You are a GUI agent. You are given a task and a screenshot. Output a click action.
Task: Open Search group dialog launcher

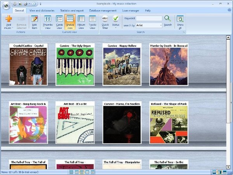184,32
